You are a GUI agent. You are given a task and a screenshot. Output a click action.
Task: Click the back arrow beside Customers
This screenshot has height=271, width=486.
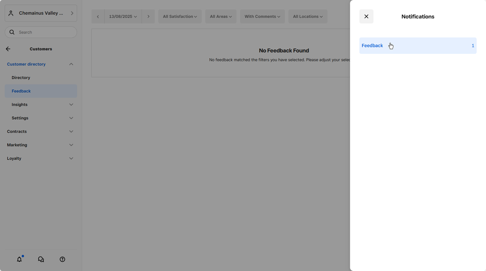[8, 49]
